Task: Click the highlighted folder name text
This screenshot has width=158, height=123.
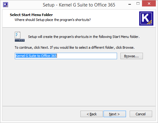Action: tap(36, 56)
